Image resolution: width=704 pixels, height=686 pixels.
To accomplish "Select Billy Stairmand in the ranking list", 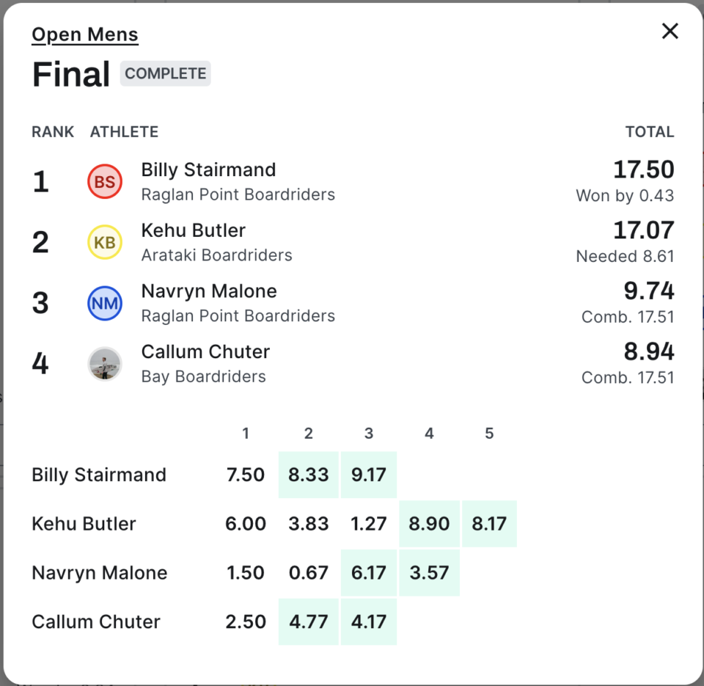I will coord(208,170).
